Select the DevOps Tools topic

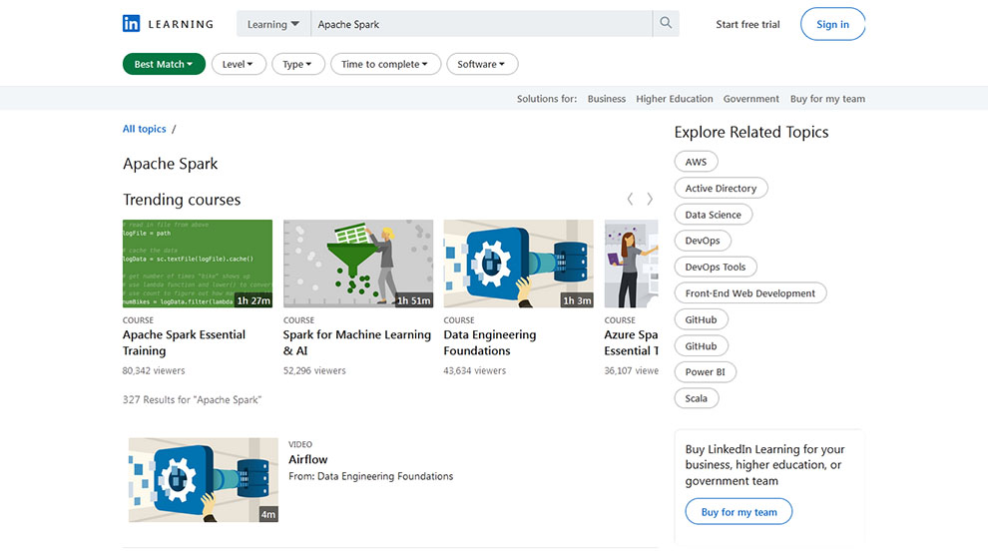[716, 267]
